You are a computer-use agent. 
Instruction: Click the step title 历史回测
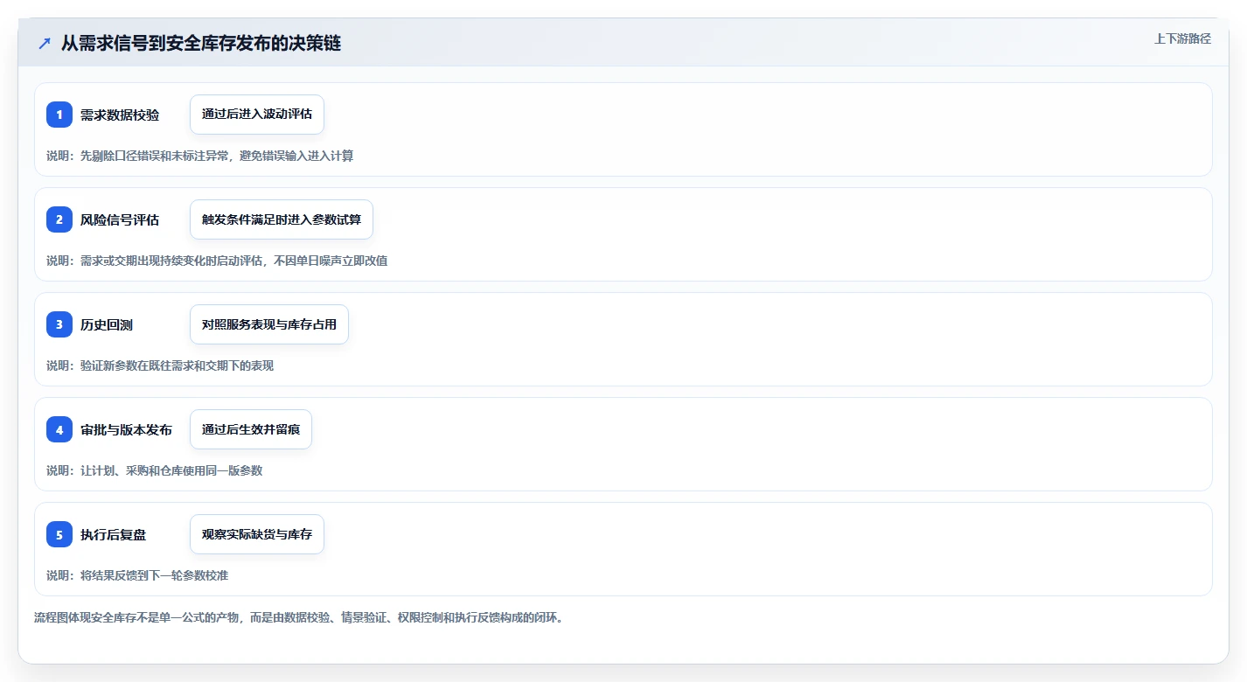coord(107,324)
